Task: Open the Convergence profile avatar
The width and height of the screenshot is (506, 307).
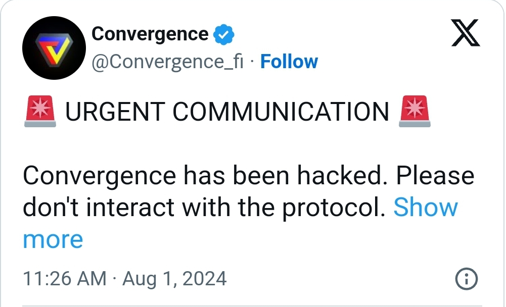Action: [x=54, y=48]
